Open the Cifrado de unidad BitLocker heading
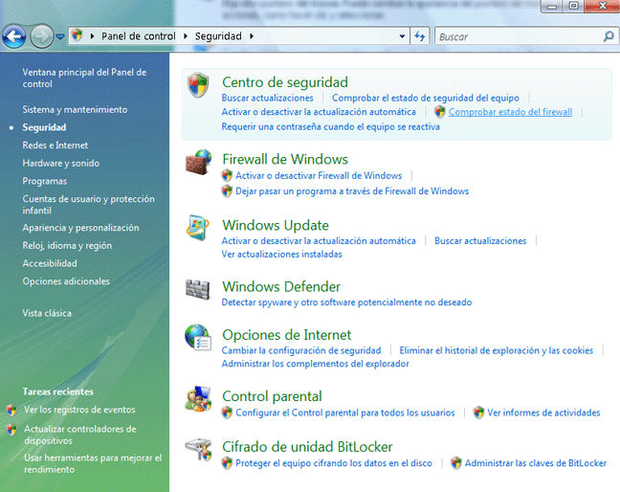Viewport: 620px width, 492px height. pos(307,447)
